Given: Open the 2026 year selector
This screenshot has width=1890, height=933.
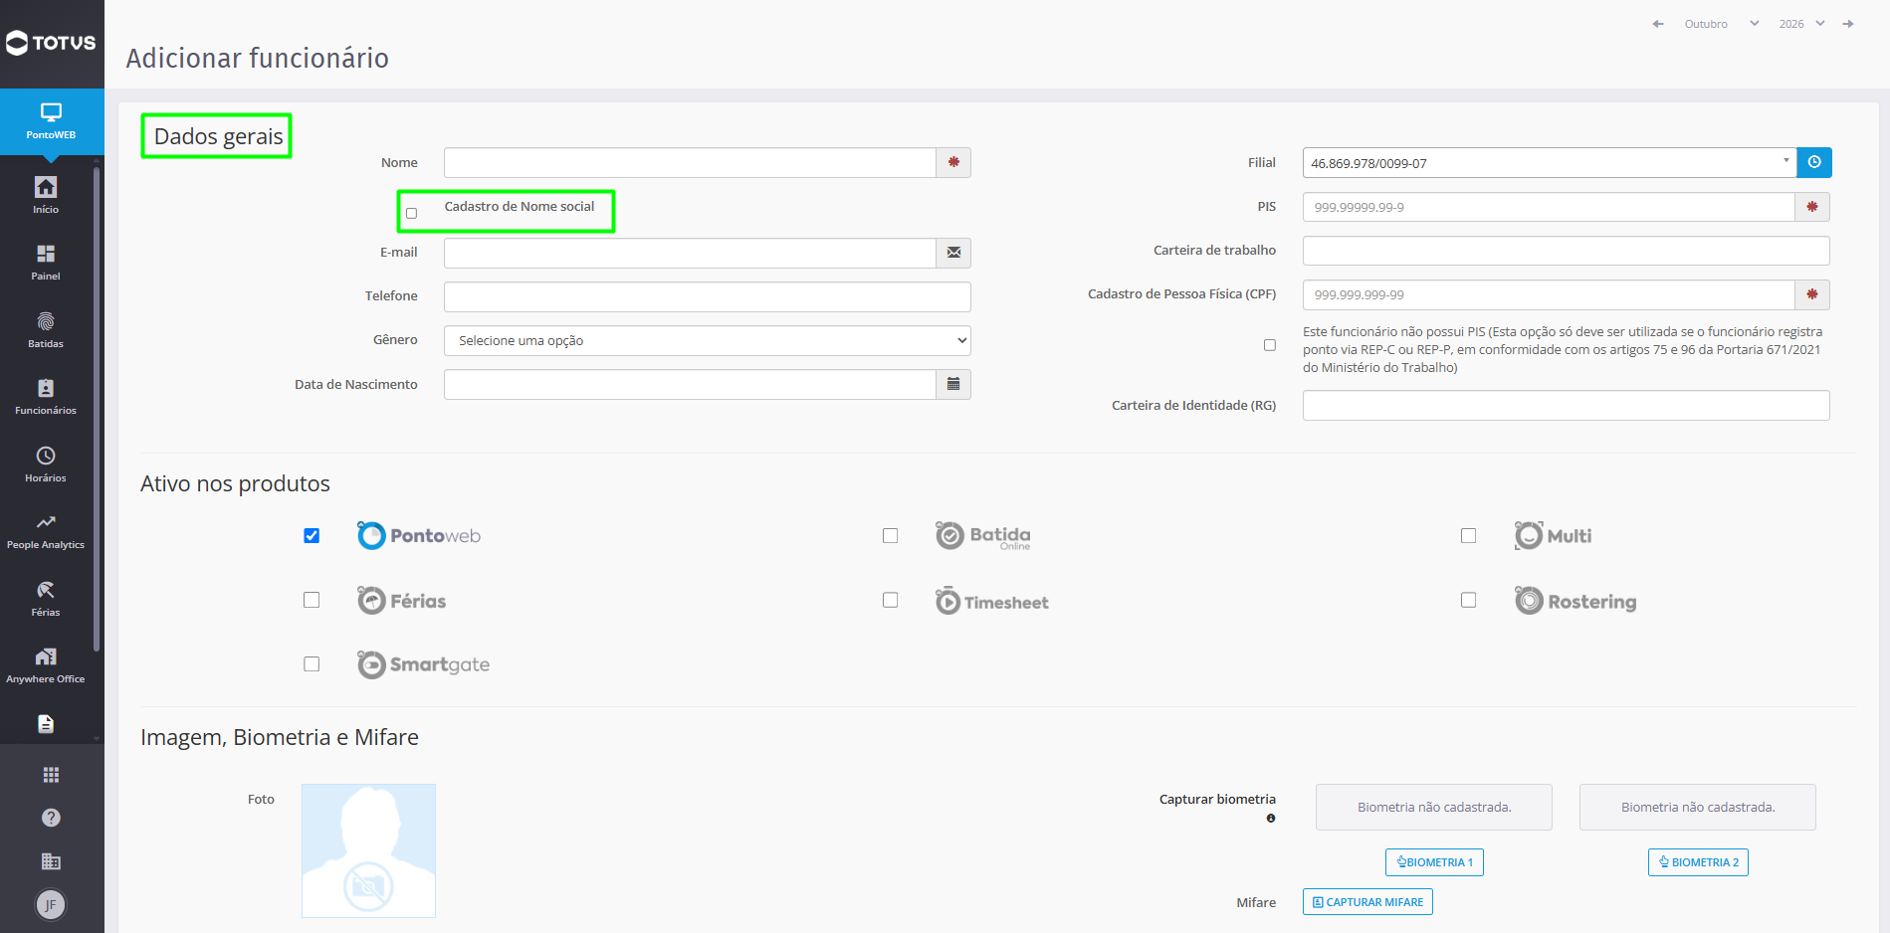Looking at the screenshot, I should click(x=1801, y=24).
